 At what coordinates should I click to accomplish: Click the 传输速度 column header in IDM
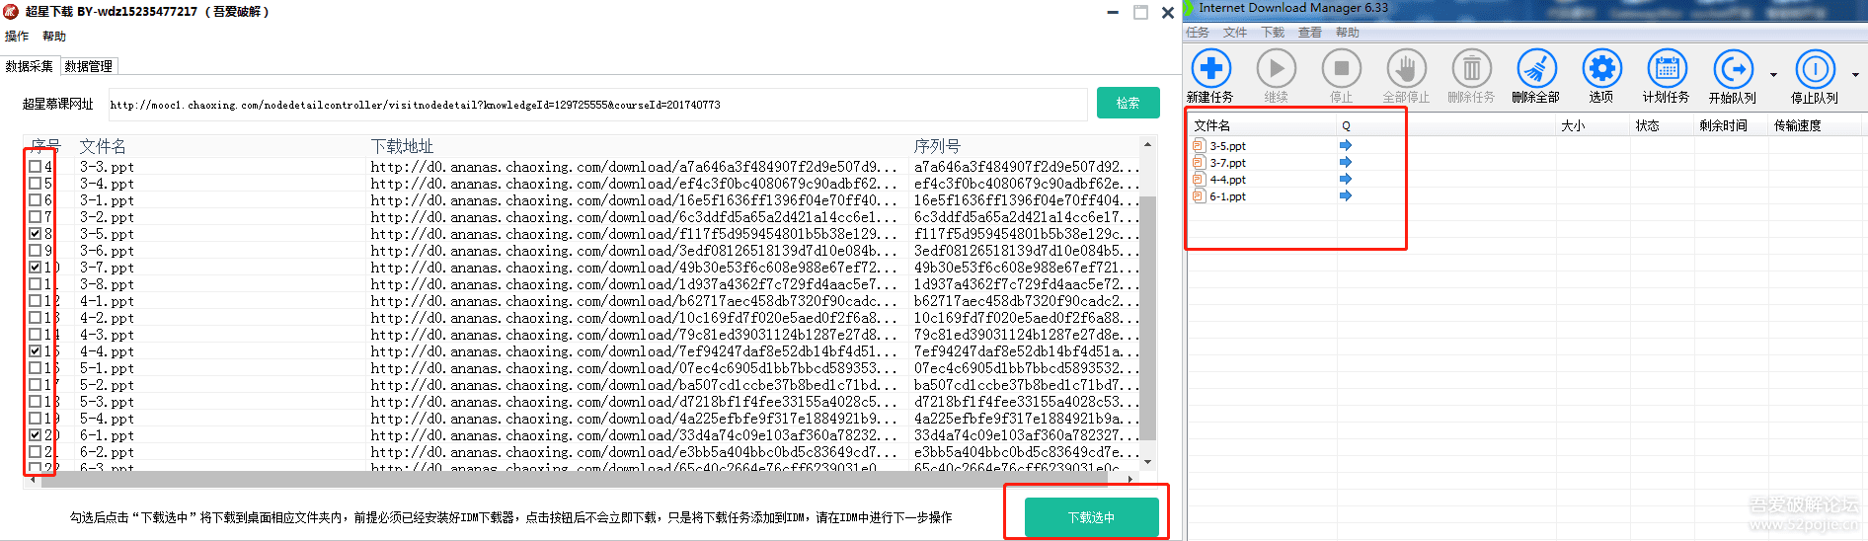point(1797,125)
